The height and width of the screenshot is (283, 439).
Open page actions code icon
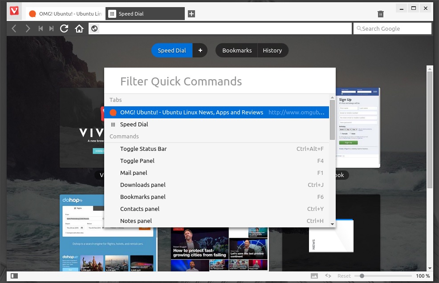coord(328,276)
